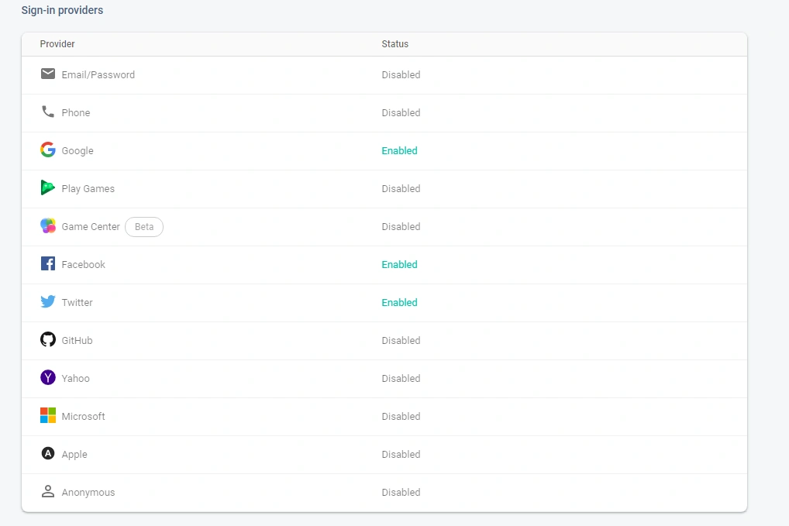Click the Enabled status for Google
The height and width of the screenshot is (526, 789).
click(x=399, y=151)
